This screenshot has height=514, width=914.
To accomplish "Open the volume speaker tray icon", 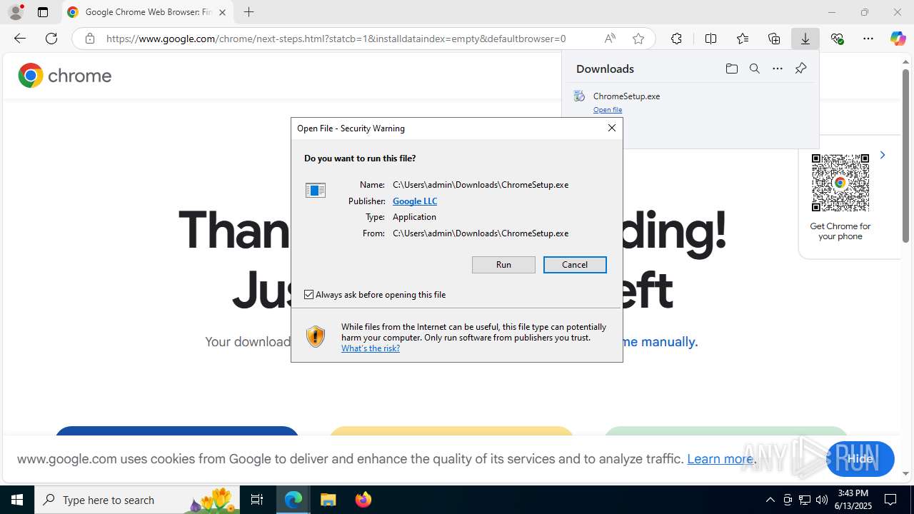I will point(821,500).
